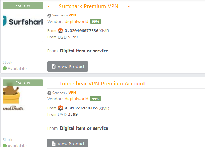Click the View Product button for Surfshark
The height and width of the screenshot is (147, 205).
(x=68, y=66)
